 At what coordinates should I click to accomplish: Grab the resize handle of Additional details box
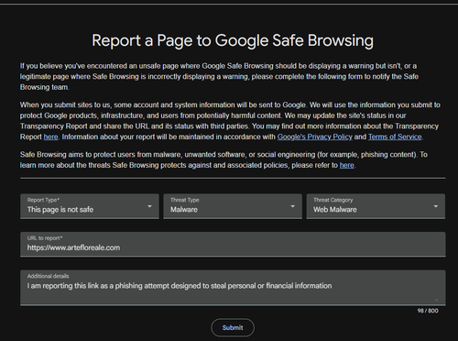tap(436, 300)
